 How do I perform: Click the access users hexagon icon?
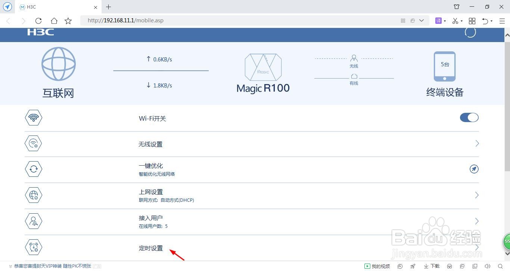34,221
